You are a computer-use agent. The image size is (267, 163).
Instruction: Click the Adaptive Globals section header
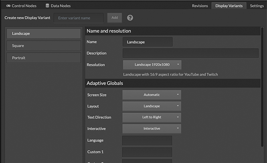point(173,83)
